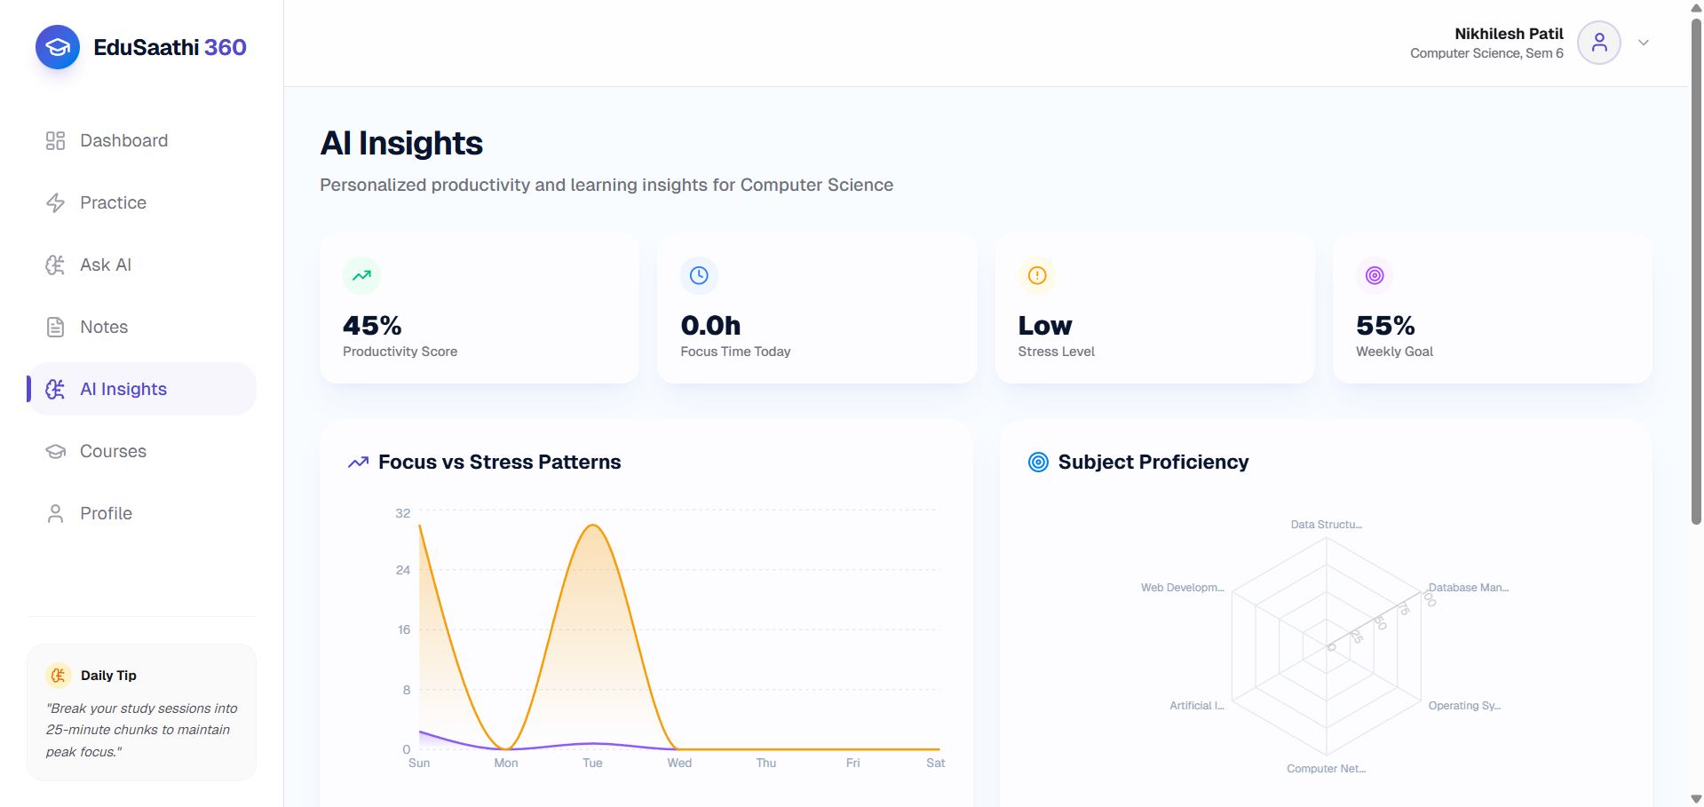Click the Focus Time clock icon
This screenshot has width=1704, height=807.
click(699, 275)
